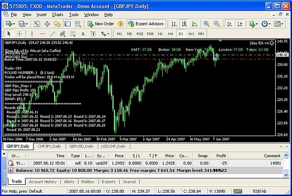292x196 pixels.
Task: Expand the Arrows tool dropdown arrow
Action: click(108, 34)
